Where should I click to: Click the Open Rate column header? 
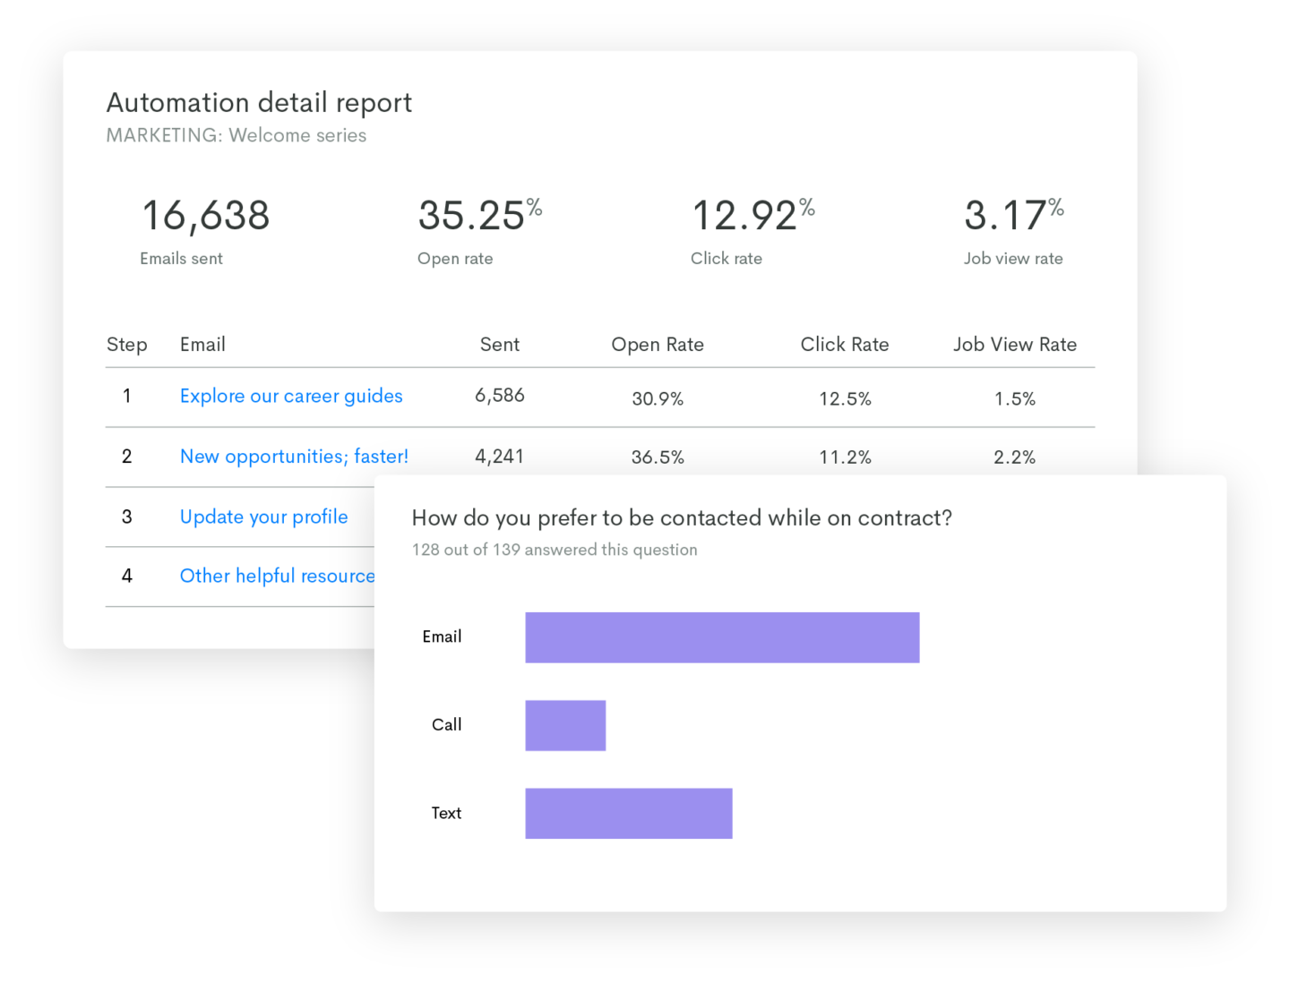[658, 345]
